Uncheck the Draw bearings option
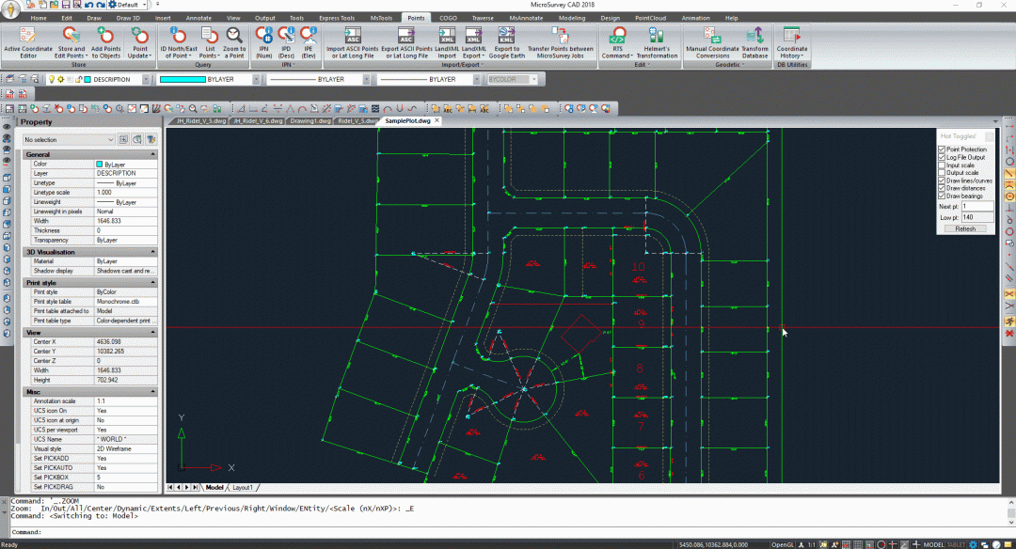 (942, 196)
